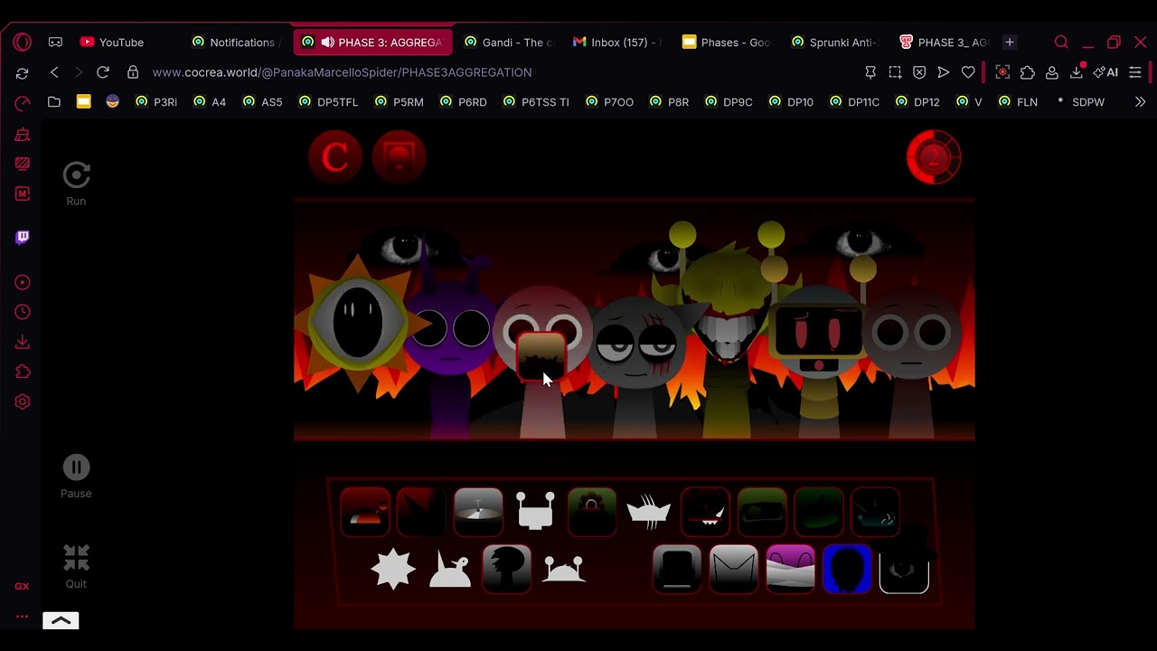Select the blue-bordered black silhouette icon

coord(848,570)
